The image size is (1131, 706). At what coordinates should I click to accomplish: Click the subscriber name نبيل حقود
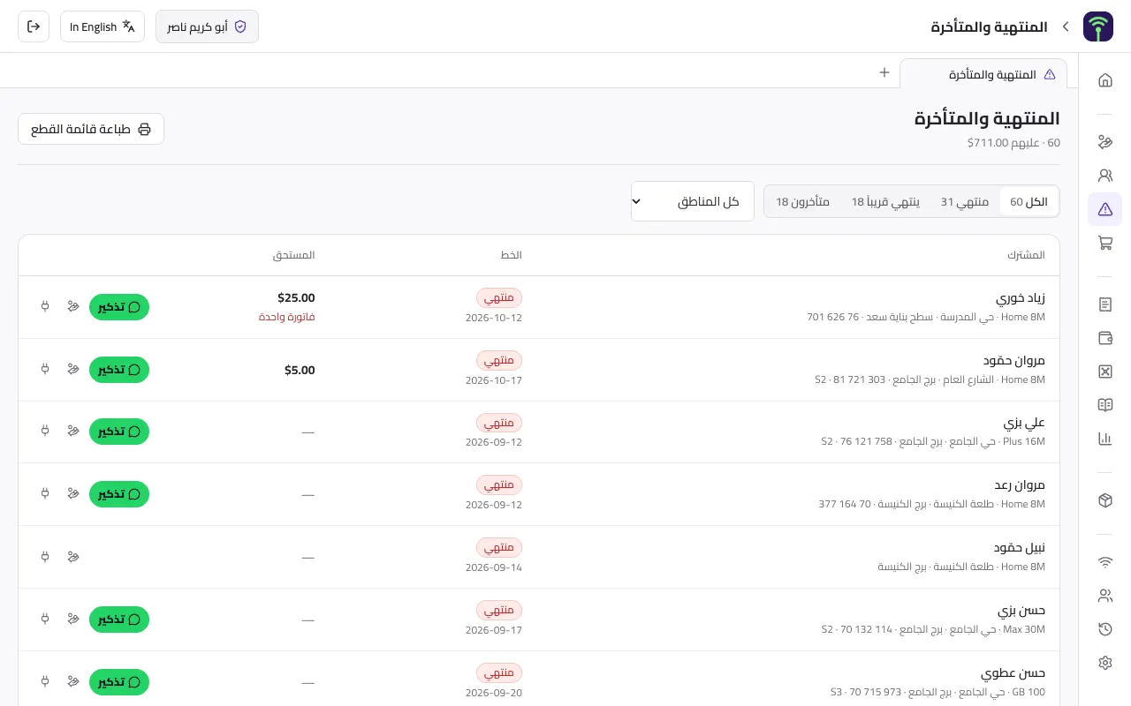coord(1020,548)
